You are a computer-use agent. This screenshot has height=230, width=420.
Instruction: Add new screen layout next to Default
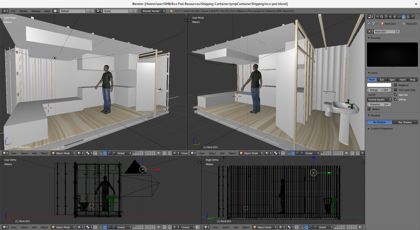click(x=88, y=11)
